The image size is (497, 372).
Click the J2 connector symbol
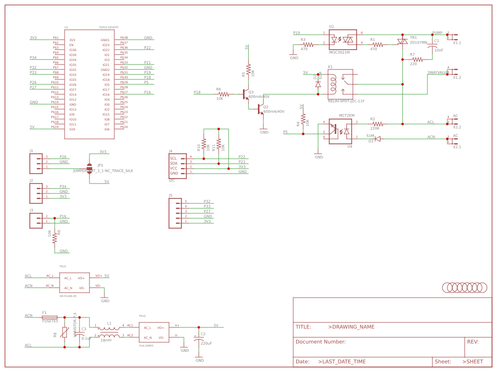click(36, 193)
